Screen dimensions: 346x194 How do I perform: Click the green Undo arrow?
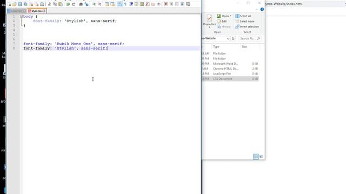point(68,4)
